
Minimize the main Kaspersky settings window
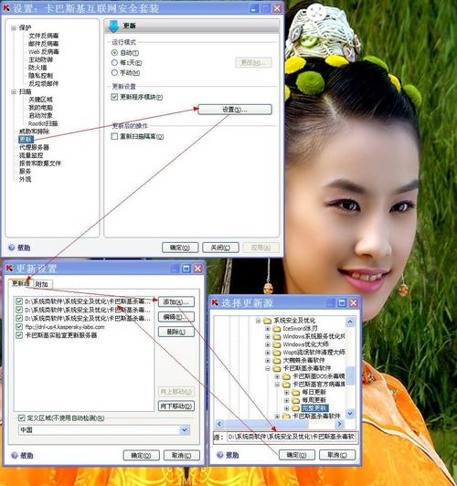point(253,8)
